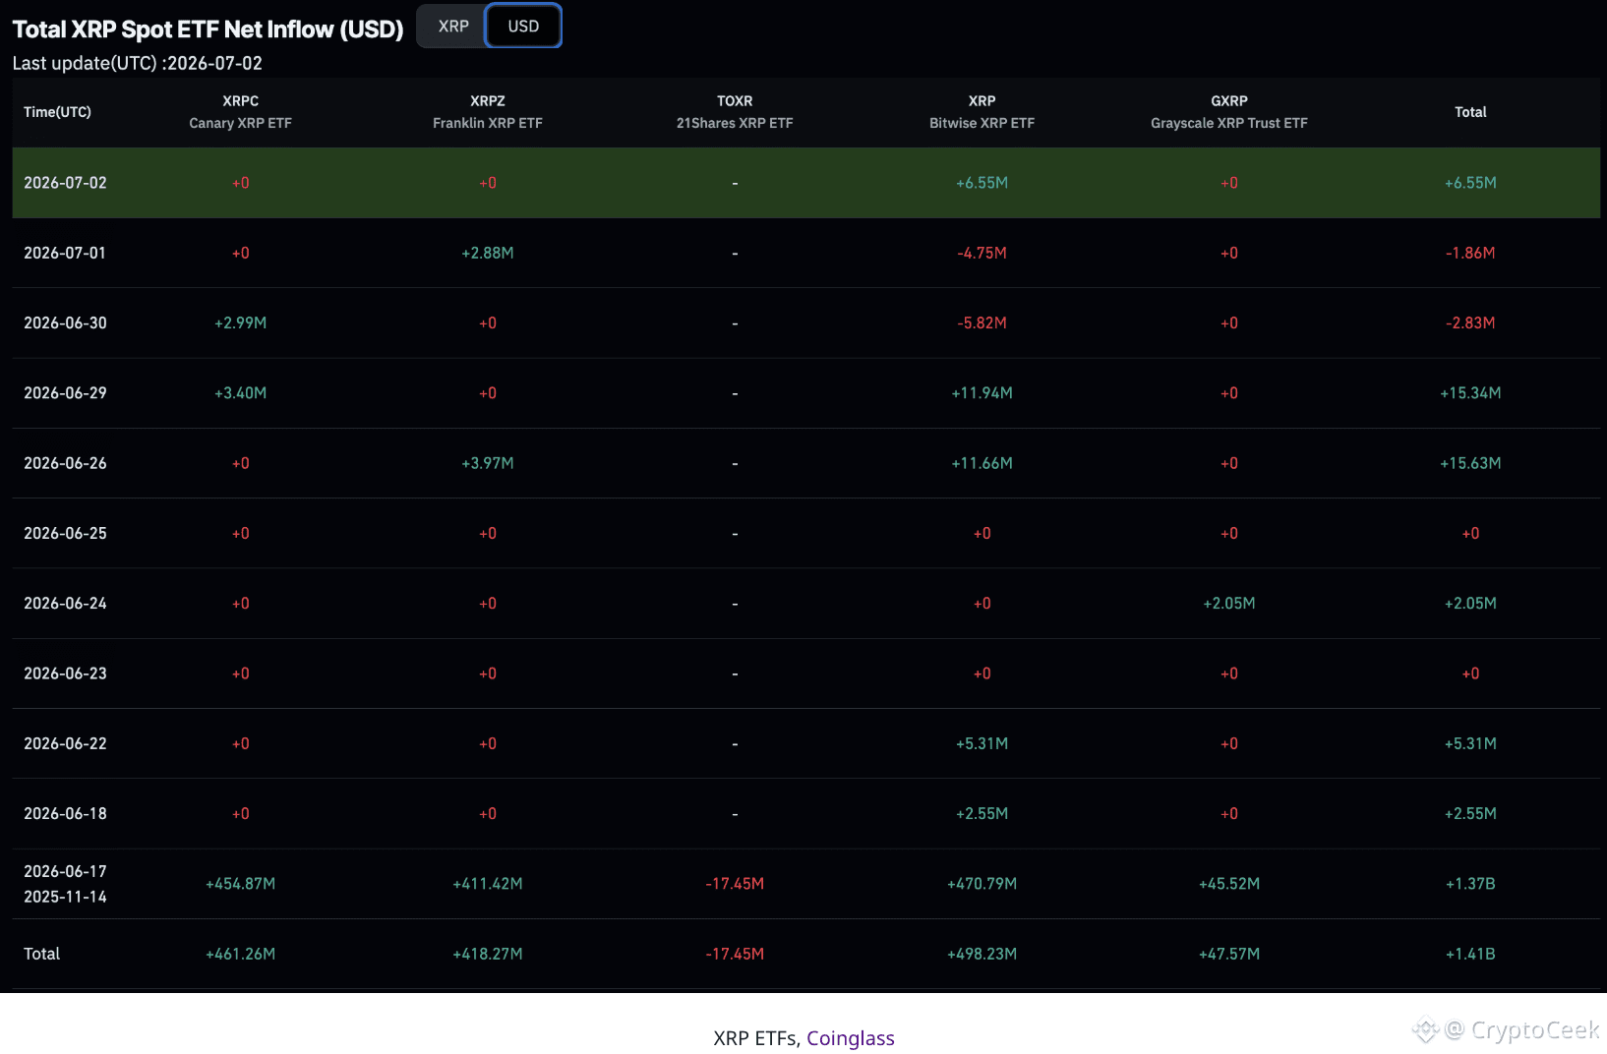Click Canary +2.99M value on 2026-06-30

(241, 322)
